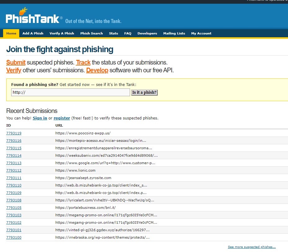Click the ID column header
This screenshot has width=288, height=252.
point(8,125)
